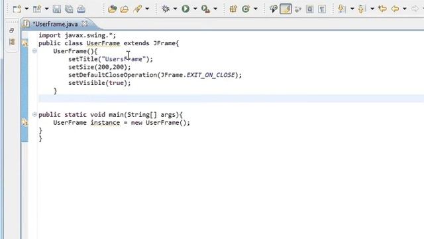
Task: Go to Last Edit Location icon
Action: pyautogui.click(x=382, y=9)
